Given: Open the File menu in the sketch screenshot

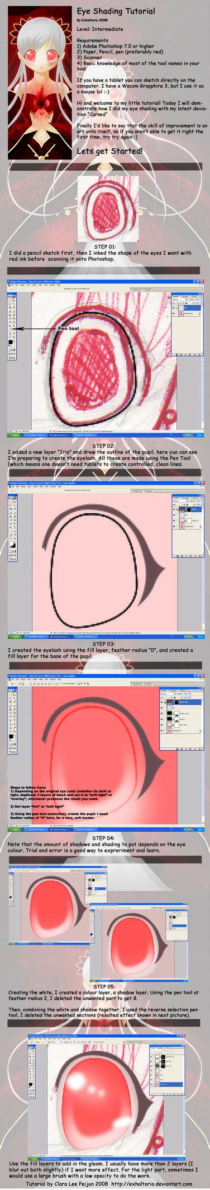Looking at the screenshot, I should (x=12, y=285).
